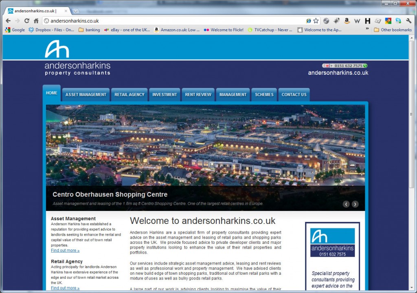Image resolution: width=417 pixels, height=293 pixels.
Task: Open the gear-shaped extension icon
Action: [326, 21]
